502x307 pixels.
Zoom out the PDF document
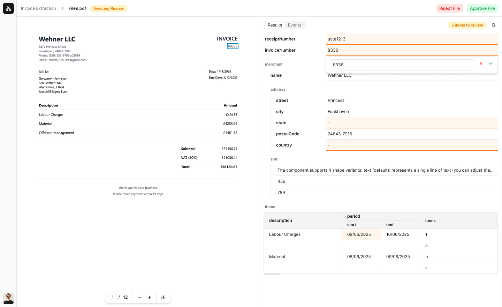pos(139,297)
